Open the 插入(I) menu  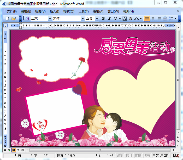(54, 12)
